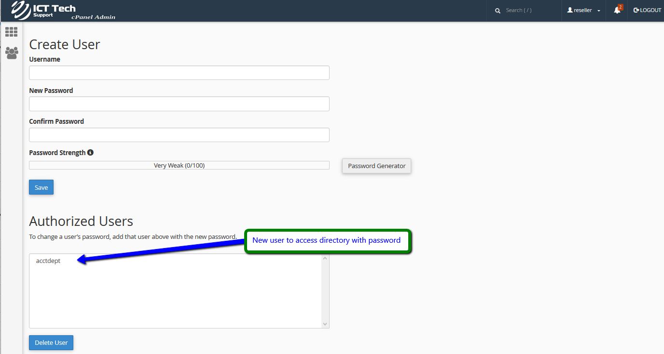This screenshot has height=354, width=664.
Task: Open the Password Generator
Action: (x=376, y=166)
